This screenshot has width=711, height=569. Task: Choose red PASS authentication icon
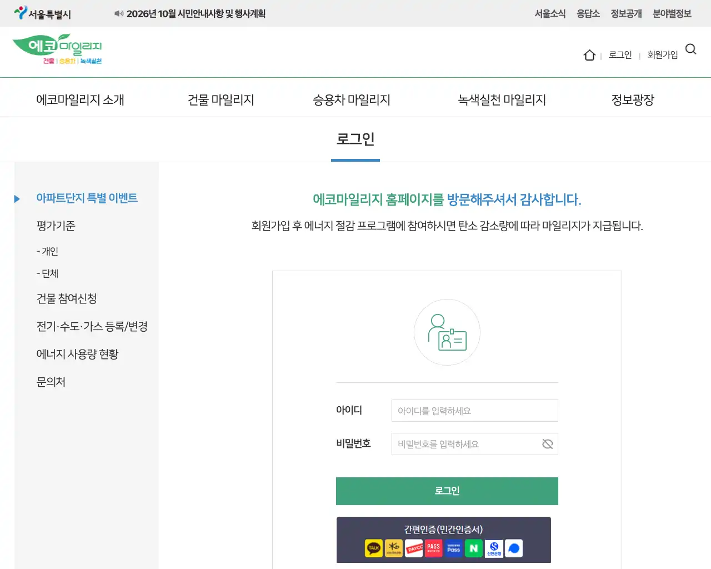click(434, 548)
